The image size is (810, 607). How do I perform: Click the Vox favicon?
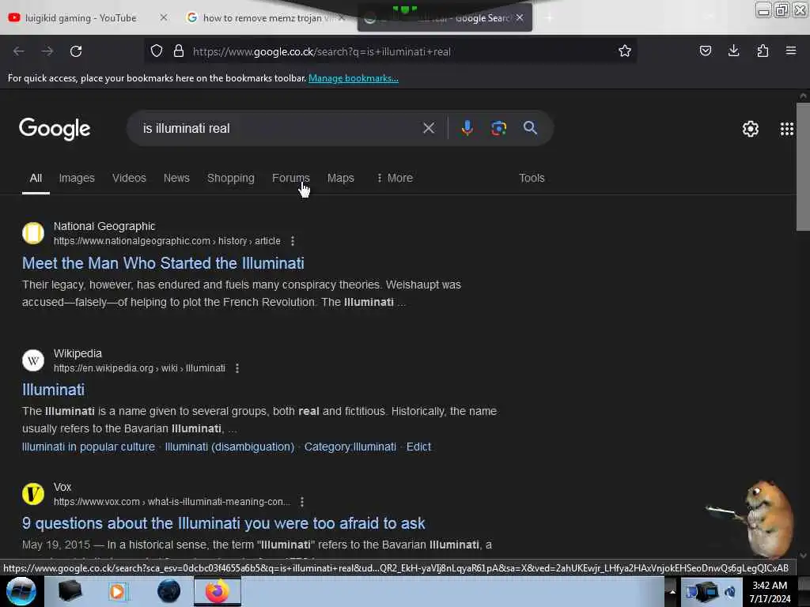tap(33, 494)
